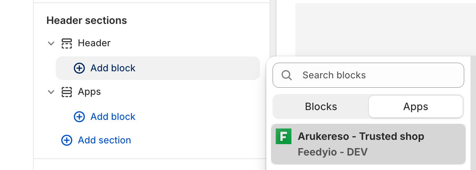Click Add block under Header

(x=113, y=68)
